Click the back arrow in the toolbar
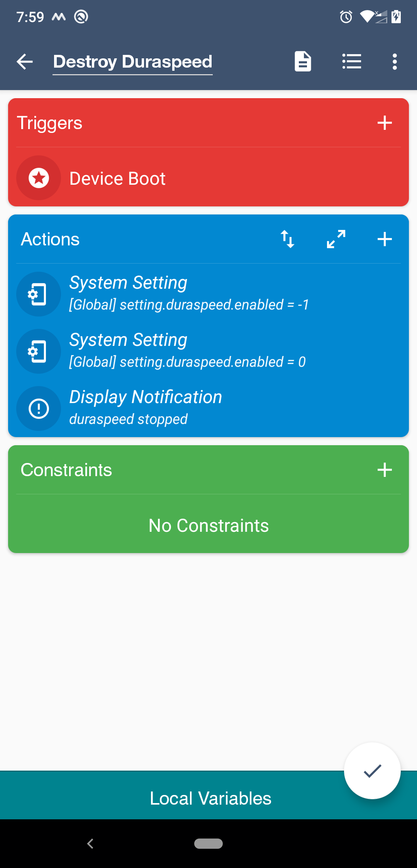 point(24,61)
